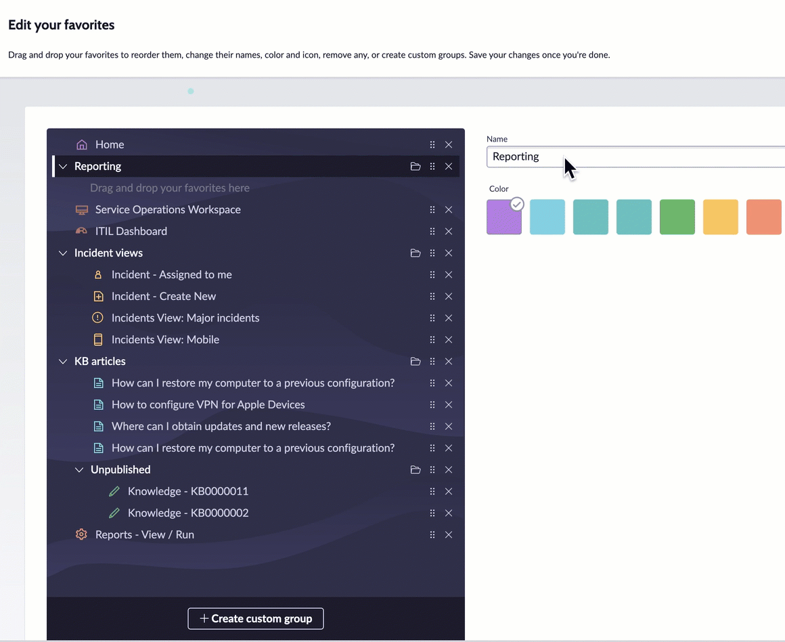This screenshot has width=785, height=642.
Task: Click folder icon on Reporting group
Action: [x=416, y=167]
